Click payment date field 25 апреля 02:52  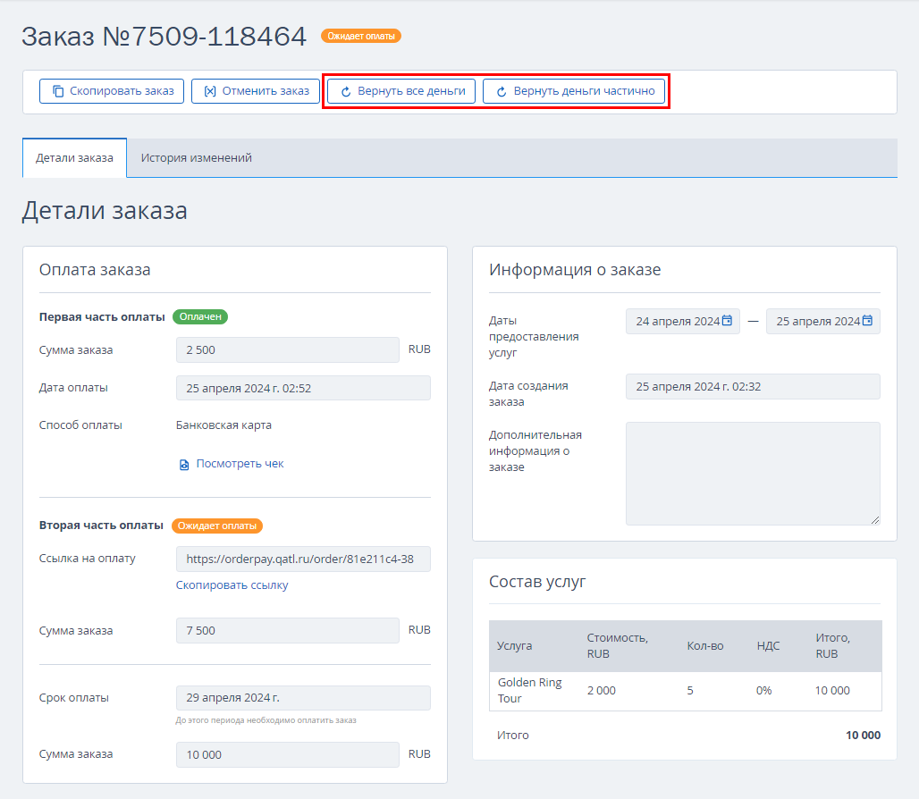coord(303,388)
